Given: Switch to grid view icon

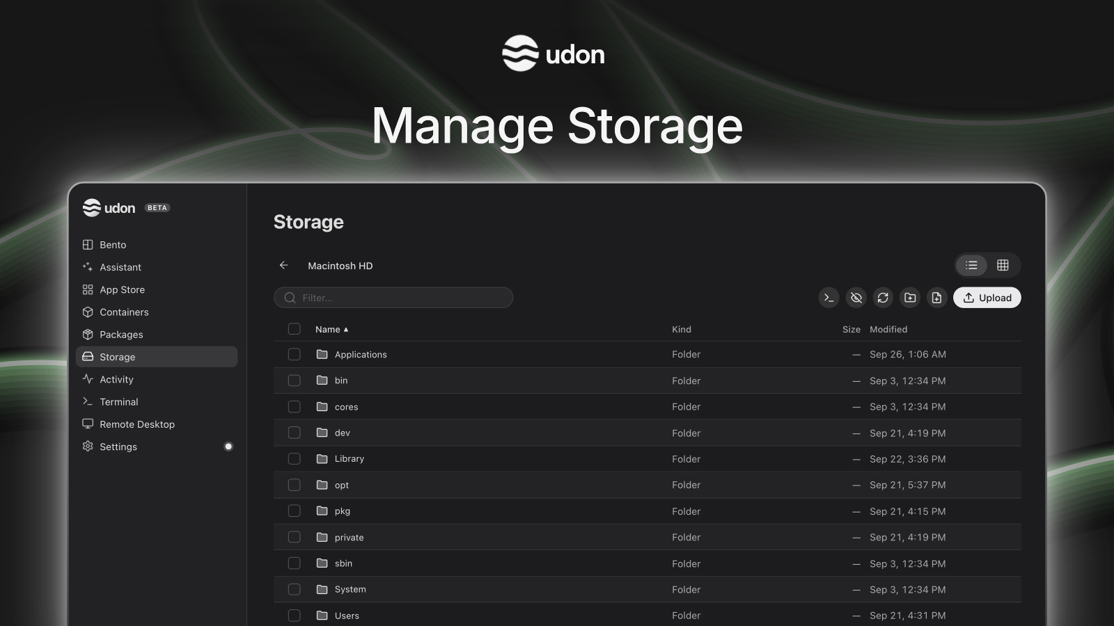Looking at the screenshot, I should 1003,265.
